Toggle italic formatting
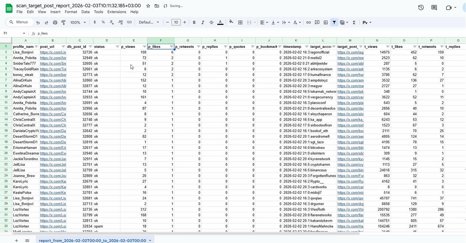This screenshot has width=466, height=243. (x=203, y=22)
